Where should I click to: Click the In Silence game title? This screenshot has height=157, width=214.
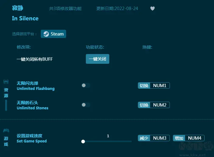pyautogui.click(x=25, y=19)
